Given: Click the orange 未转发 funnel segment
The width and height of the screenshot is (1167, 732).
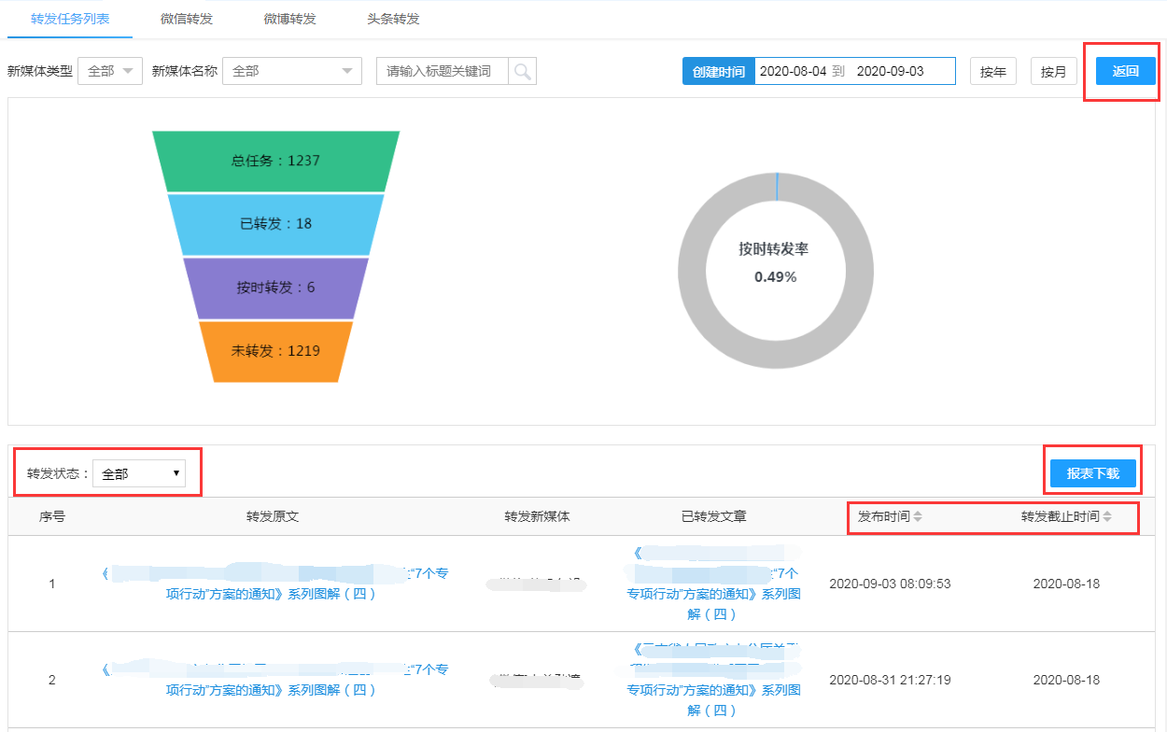Looking at the screenshot, I should tap(275, 351).
